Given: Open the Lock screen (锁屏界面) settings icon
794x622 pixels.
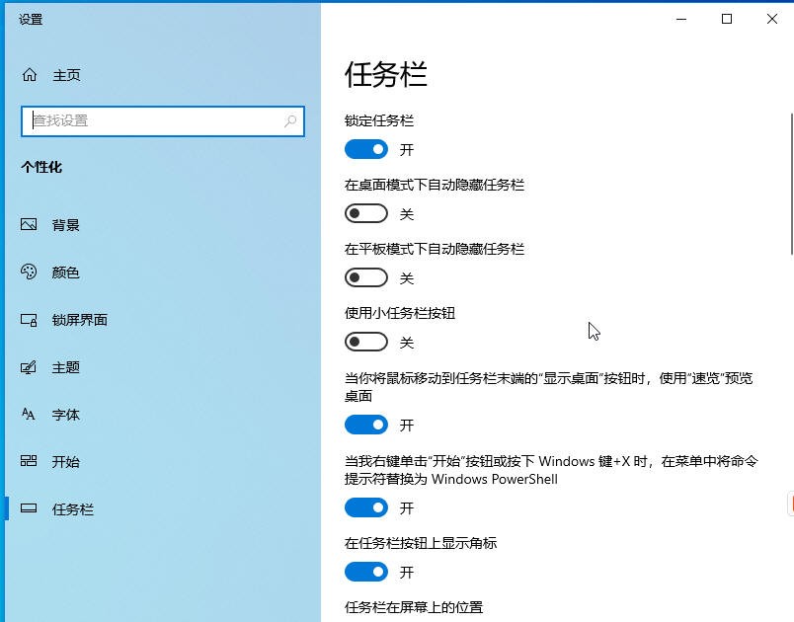Looking at the screenshot, I should pos(29,320).
